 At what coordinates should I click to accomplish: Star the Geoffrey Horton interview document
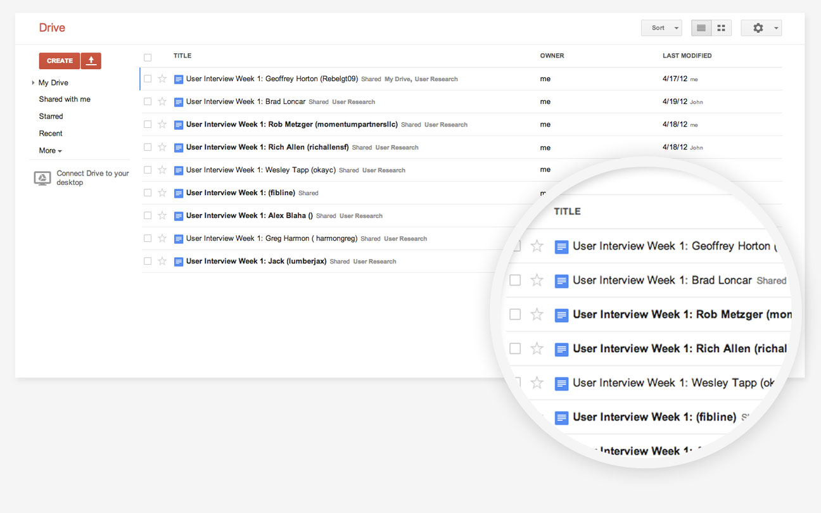pos(162,79)
